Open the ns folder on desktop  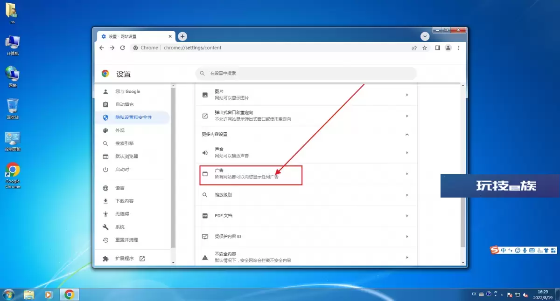pos(12,13)
